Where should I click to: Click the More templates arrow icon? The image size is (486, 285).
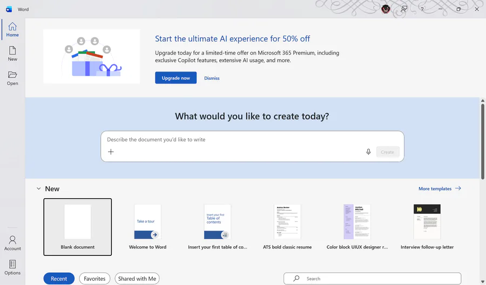pyautogui.click(x=458, y=188)
